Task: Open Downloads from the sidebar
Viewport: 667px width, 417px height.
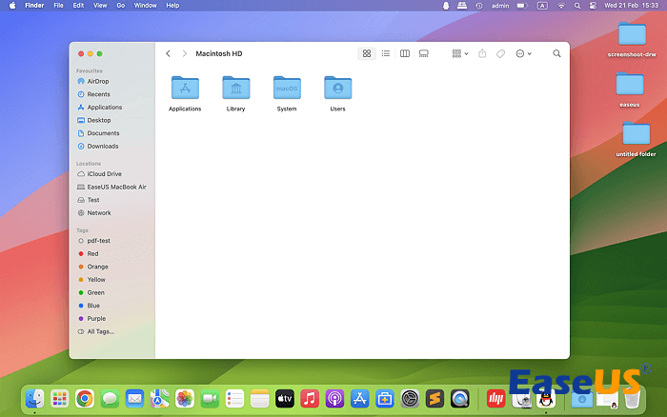Action: [x=102, y=147]
